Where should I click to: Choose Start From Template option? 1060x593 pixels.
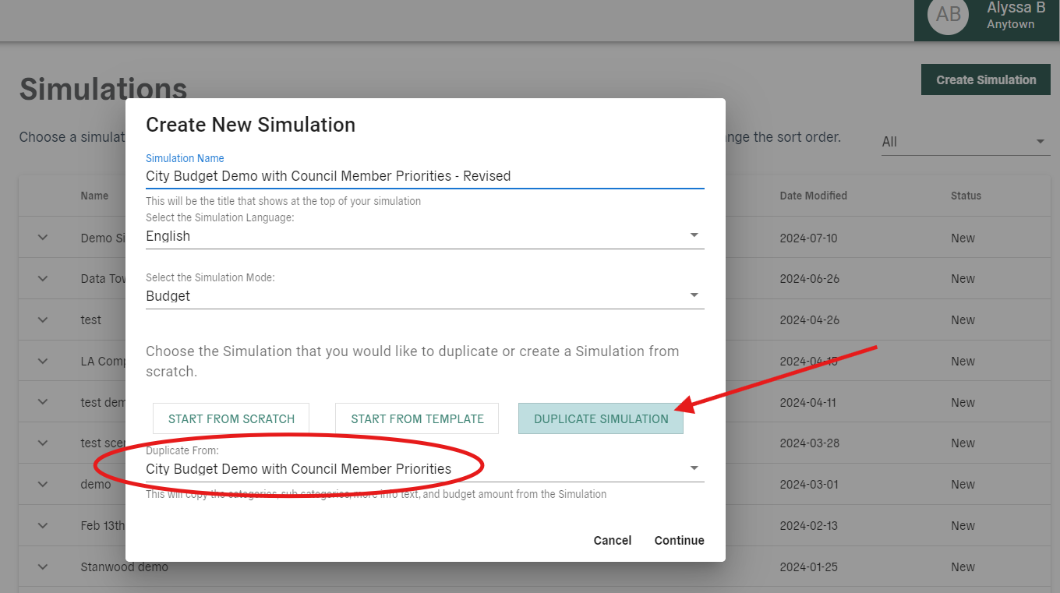(418, 418)
